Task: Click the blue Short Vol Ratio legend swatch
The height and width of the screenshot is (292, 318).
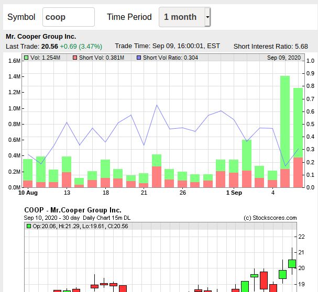Action: pyautogui.click(x=139, y=58)
